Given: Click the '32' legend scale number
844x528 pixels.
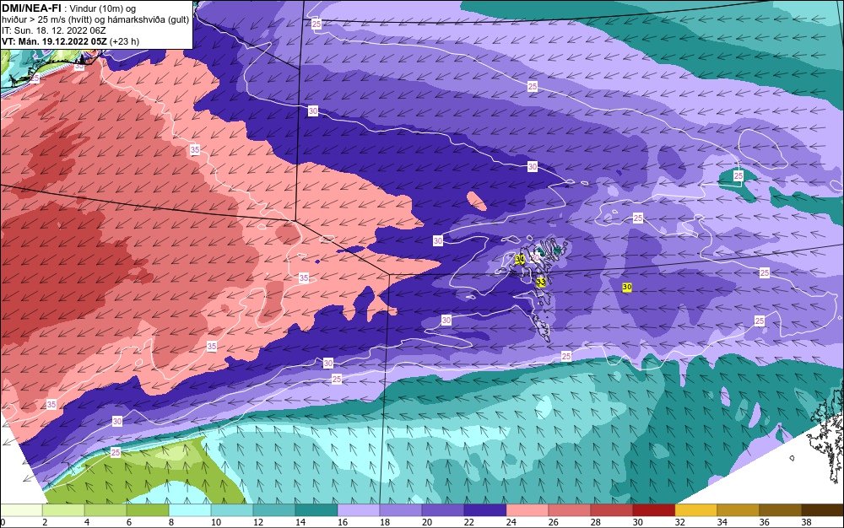Looking at the screenshot, I should [x=679, y=522].
